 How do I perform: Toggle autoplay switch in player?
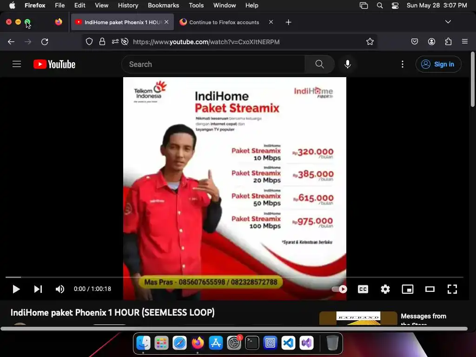340,289
